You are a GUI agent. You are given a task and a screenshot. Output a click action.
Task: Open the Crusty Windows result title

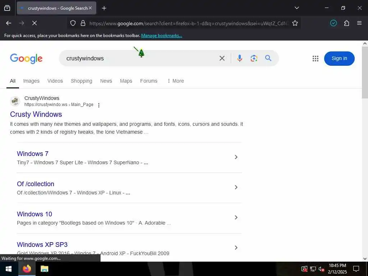click(x=36, y=114)
